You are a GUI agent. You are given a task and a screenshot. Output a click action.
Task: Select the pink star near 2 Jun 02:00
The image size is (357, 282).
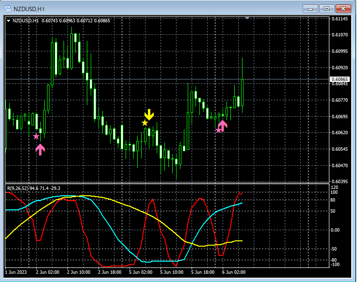pyautogui.click(x=36, y=137)
